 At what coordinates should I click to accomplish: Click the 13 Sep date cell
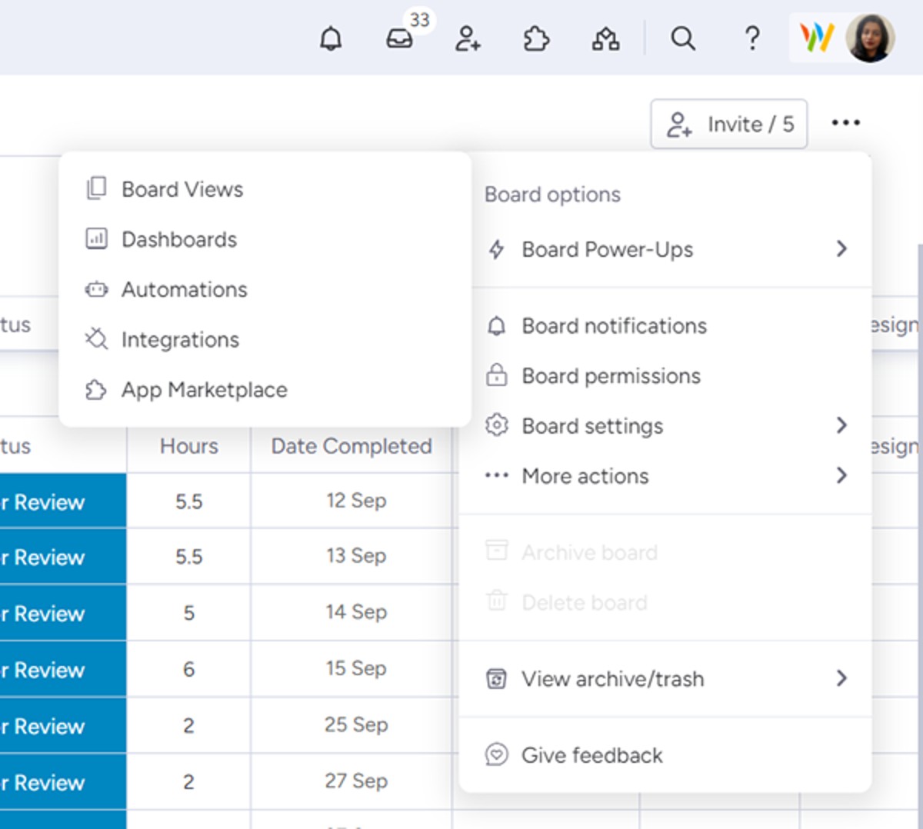tap(352, 556)
